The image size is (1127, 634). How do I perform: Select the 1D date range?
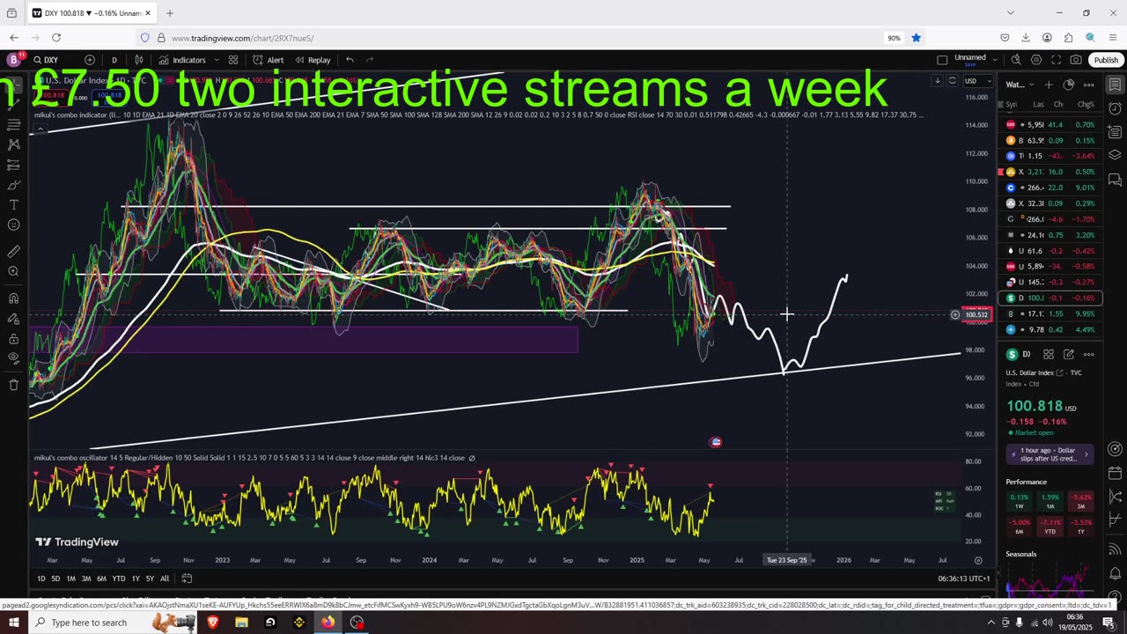pyautogui.click(x=41, y=579)
